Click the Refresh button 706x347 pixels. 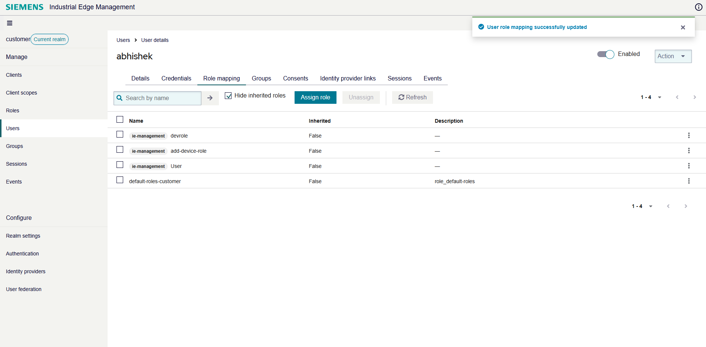[x=412, y=98]
